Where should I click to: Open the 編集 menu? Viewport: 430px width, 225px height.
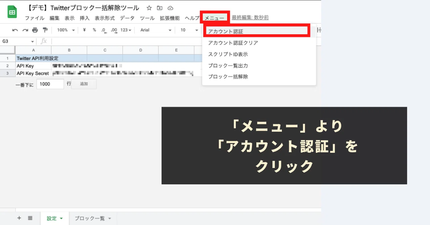54,18
